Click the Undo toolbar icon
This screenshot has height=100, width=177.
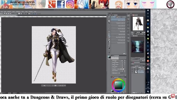pyautogui.click(x=13, y=14)
